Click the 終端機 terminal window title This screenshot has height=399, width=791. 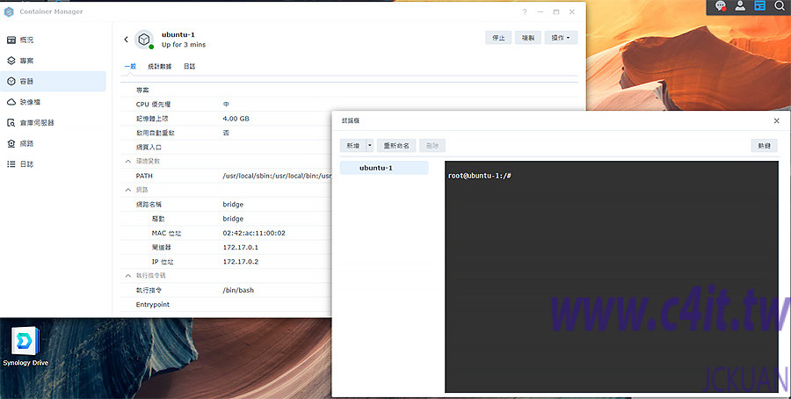click(350, 121)
